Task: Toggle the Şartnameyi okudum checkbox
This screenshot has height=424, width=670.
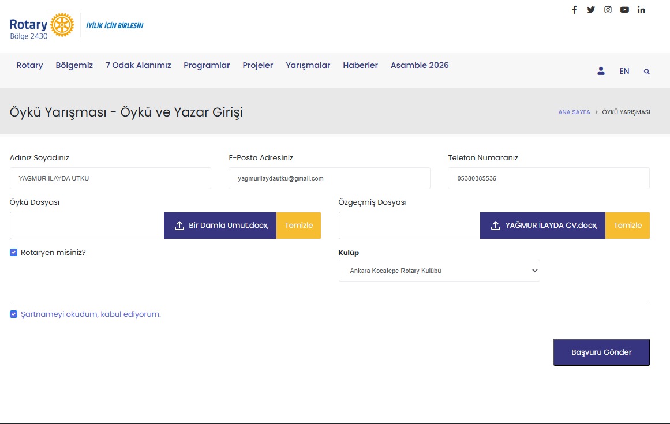Action: (x=14, y=314)
